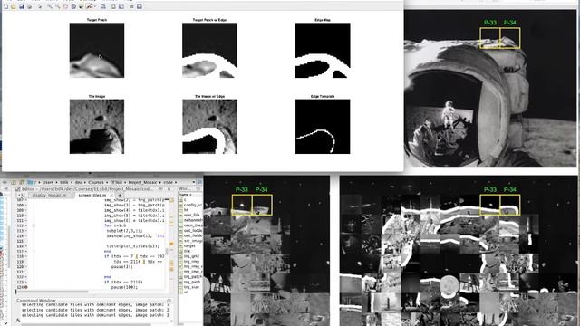
Task: Click New Figure icon in figure toolbar
Action: click(x=5, y=6)
